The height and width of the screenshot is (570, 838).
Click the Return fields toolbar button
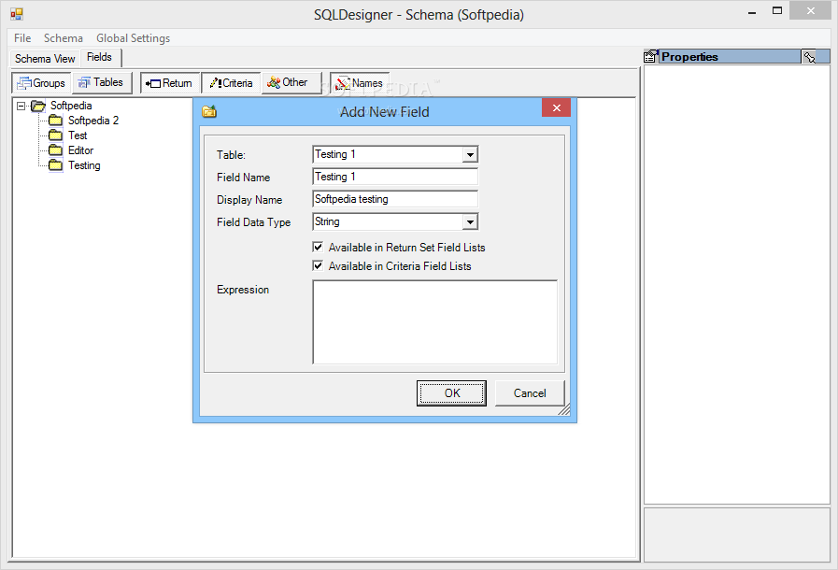170,83
